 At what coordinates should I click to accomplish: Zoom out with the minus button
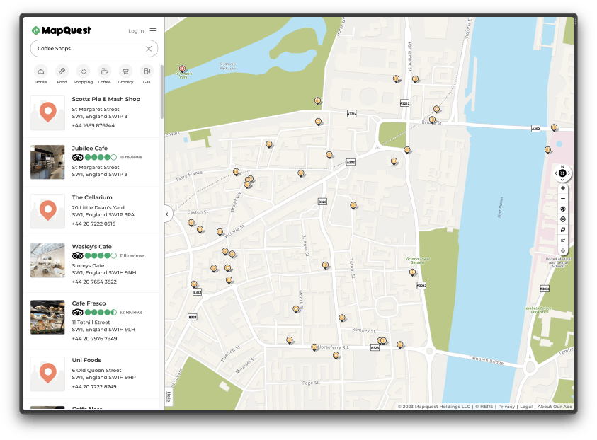point(563,199)
